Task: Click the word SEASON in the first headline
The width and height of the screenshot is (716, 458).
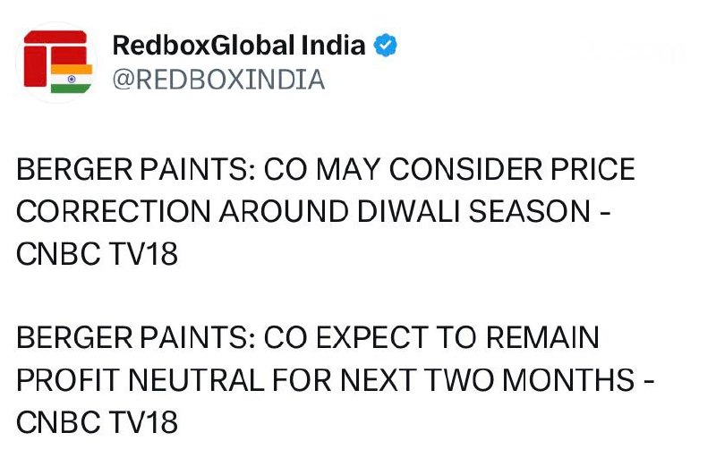Action: point(529,211)
